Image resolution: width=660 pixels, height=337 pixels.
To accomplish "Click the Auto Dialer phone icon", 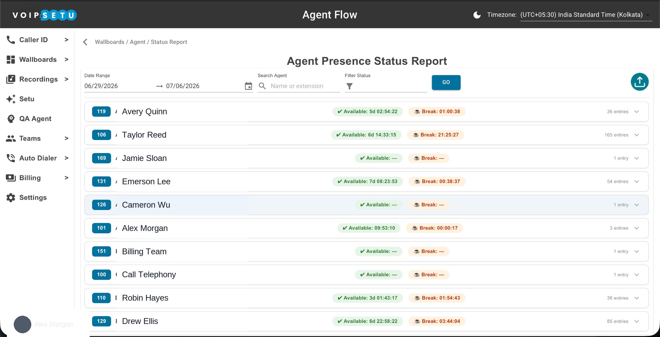I will pyautogui.click(x=11, y=158).
